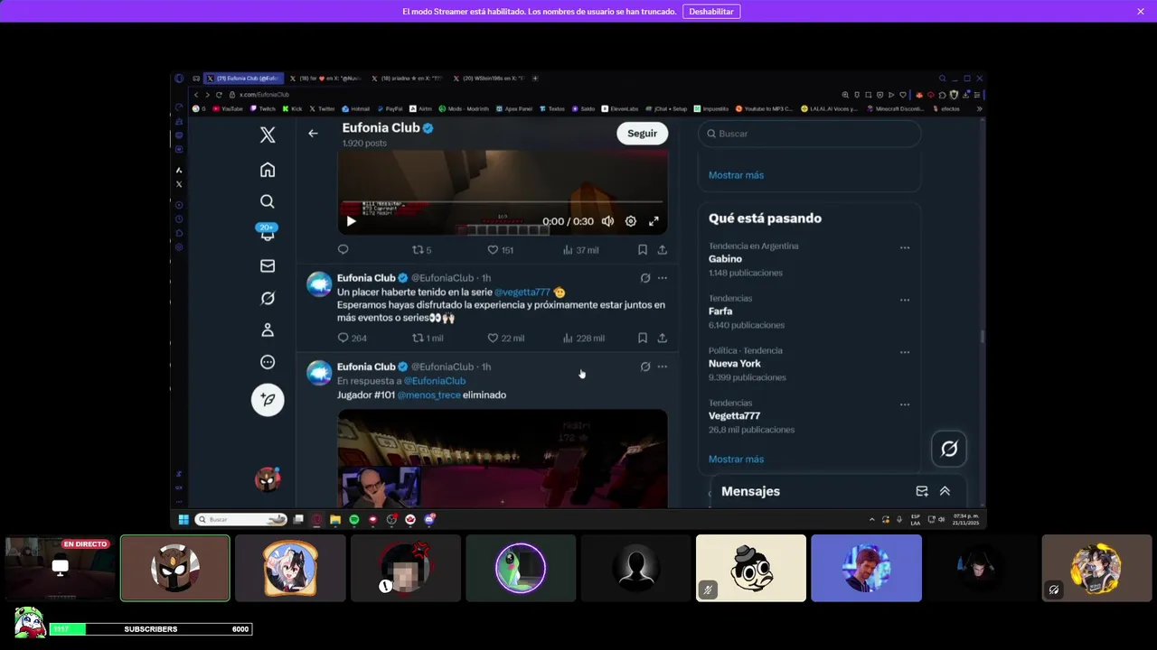Open options for the Nueva York trend

click(904, 352)
